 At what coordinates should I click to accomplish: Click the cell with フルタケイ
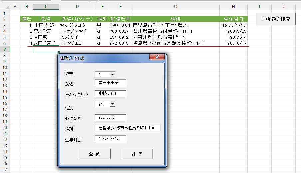click(x=77, y=37)
